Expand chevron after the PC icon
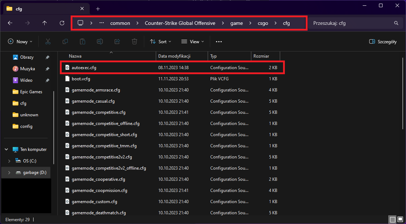Image resolution: width=406 pixels, height=224 pixels. pos(91,23)
